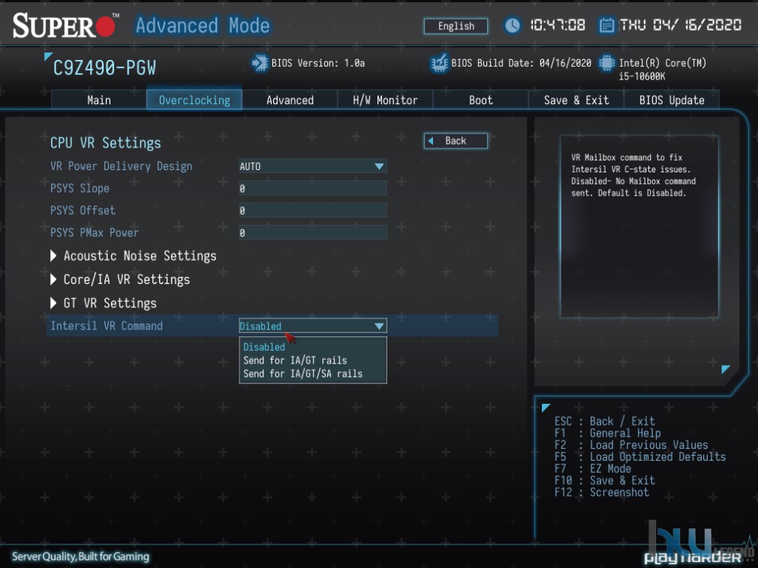This screenshot has width=758, height=568.
Task: Switch to the Overclocking tab
Action: [x=194, y=100]
